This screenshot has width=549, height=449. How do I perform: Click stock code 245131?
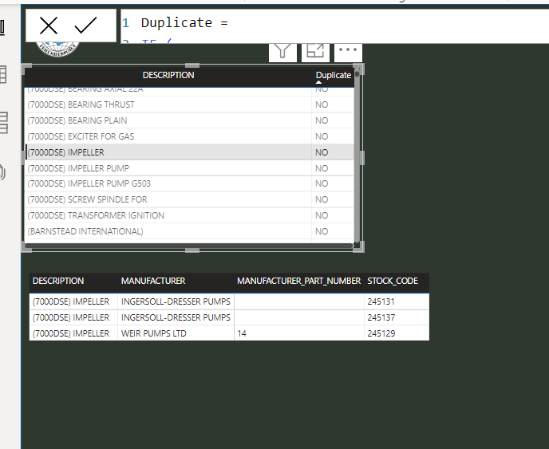click(381, 301)
